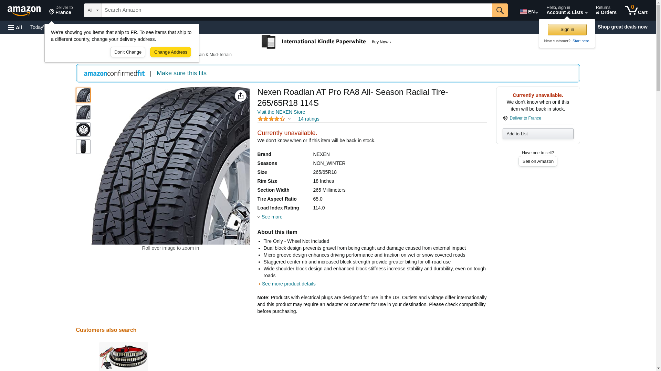Image resolution: width=661 pixels, height=371 pixels.
Task: Click the search magnifier Go button
Action: pyautogui.click(x=500, y=10)
